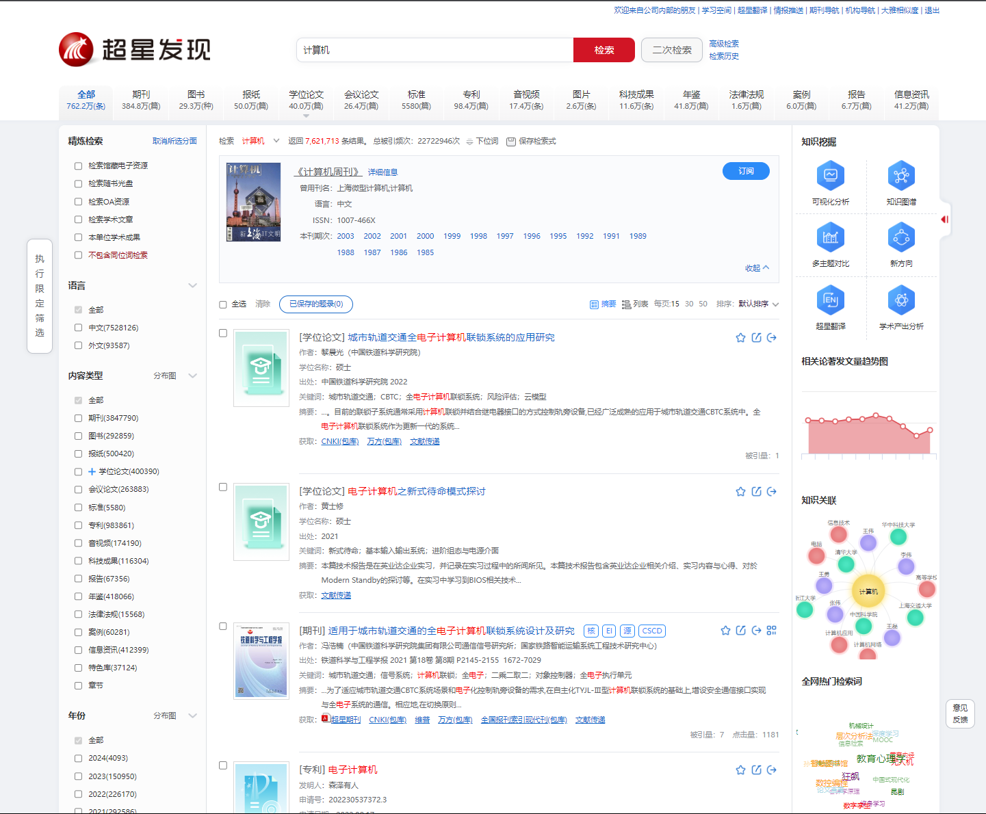Viewport: 986px width, 814px height.
Task: Switch to the 图书 tab
Action: tap(196, 100)
